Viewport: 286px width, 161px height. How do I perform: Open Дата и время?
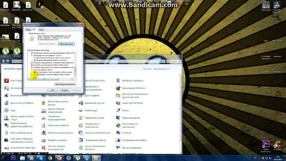click(x=89, y=95)
